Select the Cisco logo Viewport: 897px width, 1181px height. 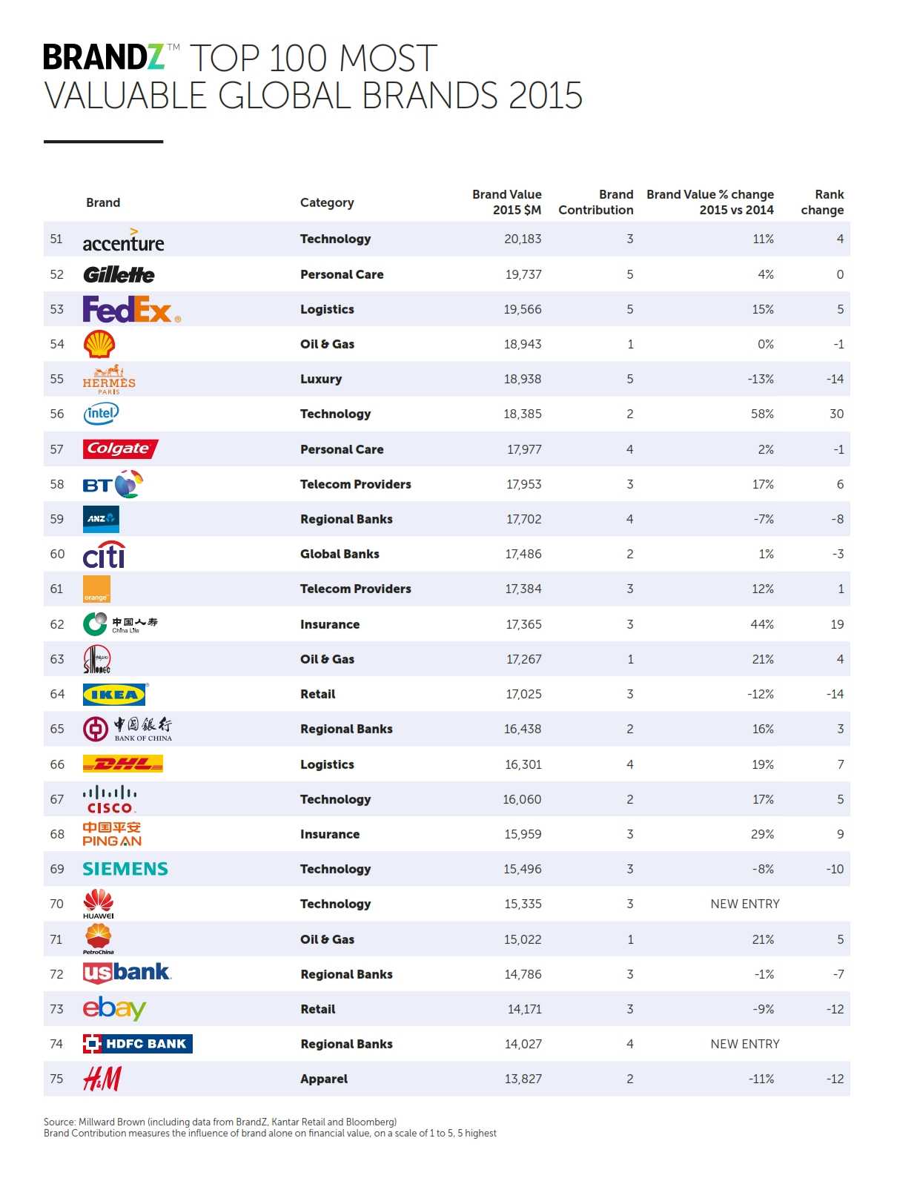110,800
